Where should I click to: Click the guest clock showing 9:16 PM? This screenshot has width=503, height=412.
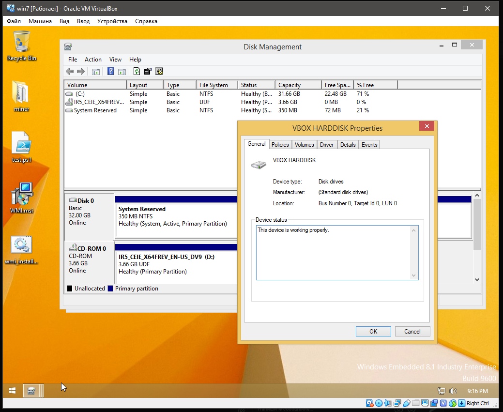point(478,391)
